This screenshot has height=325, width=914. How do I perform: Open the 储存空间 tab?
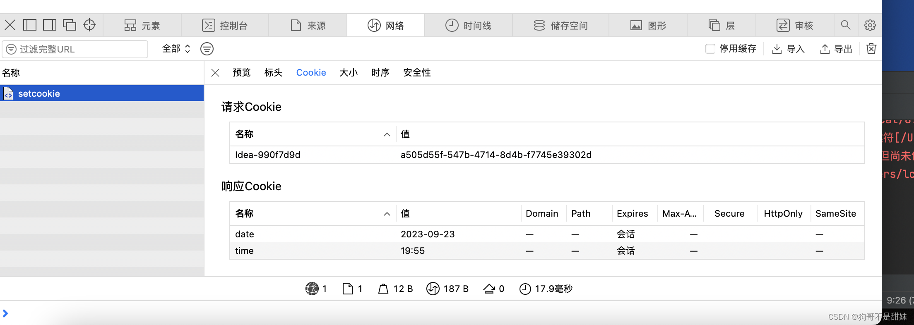560,26
